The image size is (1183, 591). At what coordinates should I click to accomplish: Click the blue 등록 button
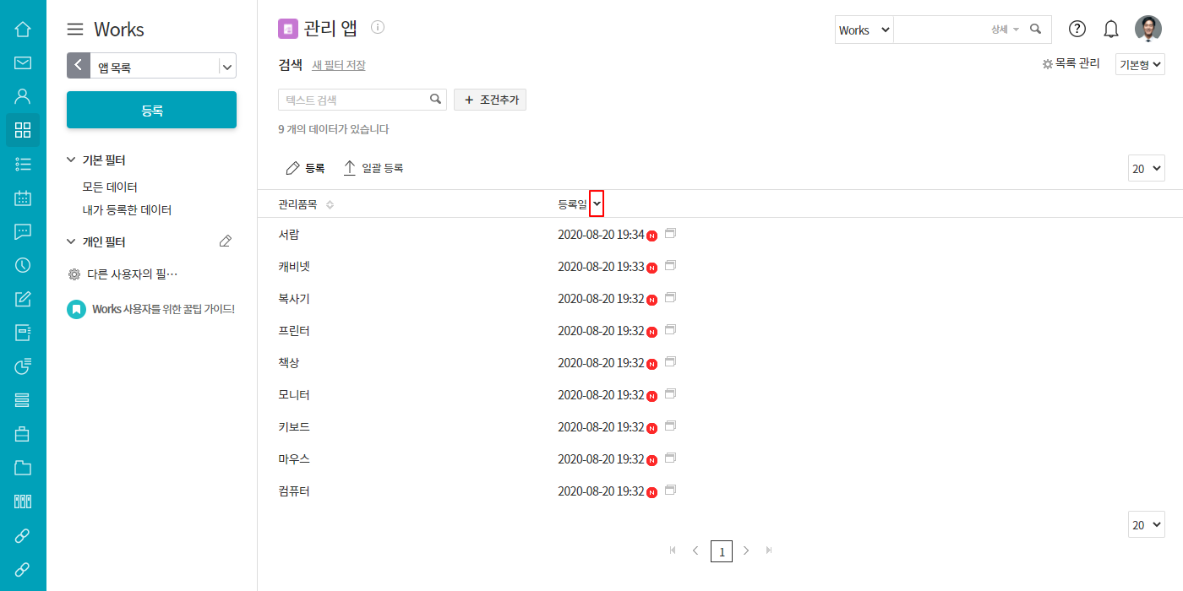[151, 111]
